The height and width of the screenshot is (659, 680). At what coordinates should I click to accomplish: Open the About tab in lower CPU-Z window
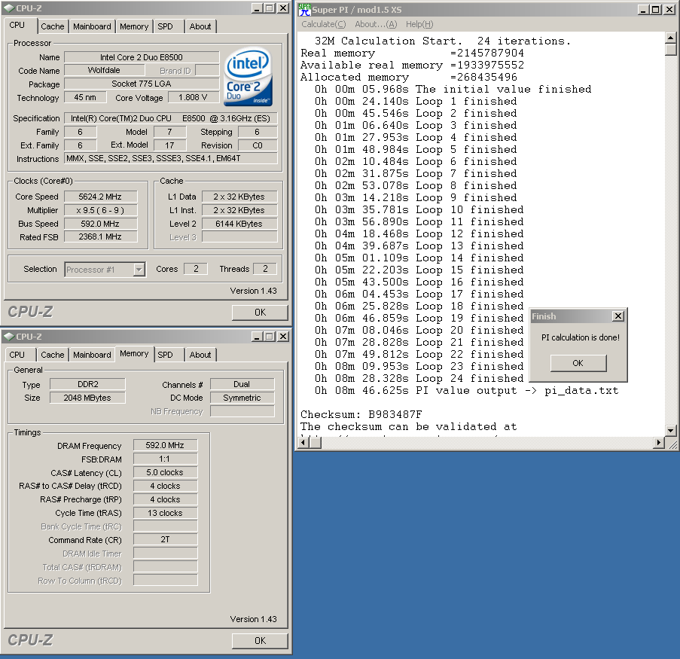point(200,355)
